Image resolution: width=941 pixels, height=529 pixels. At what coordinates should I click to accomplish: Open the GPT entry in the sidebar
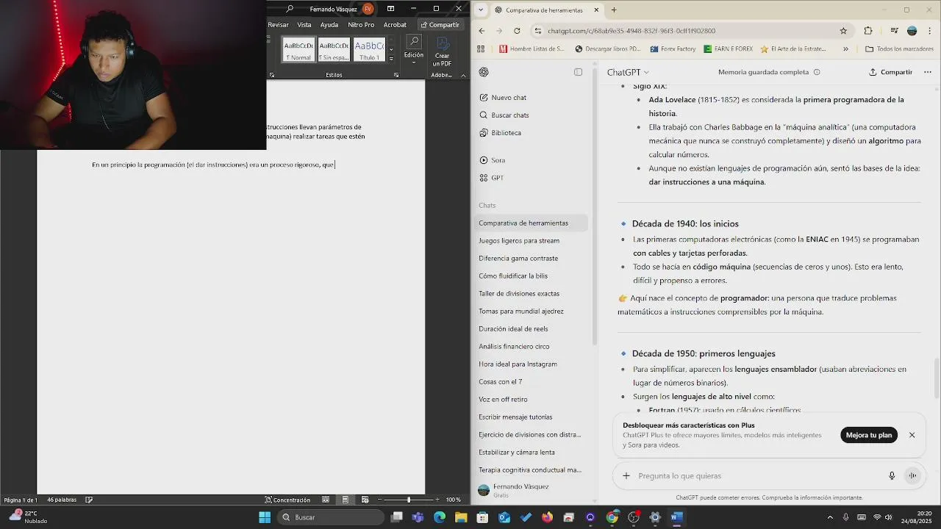coord(492,178)
